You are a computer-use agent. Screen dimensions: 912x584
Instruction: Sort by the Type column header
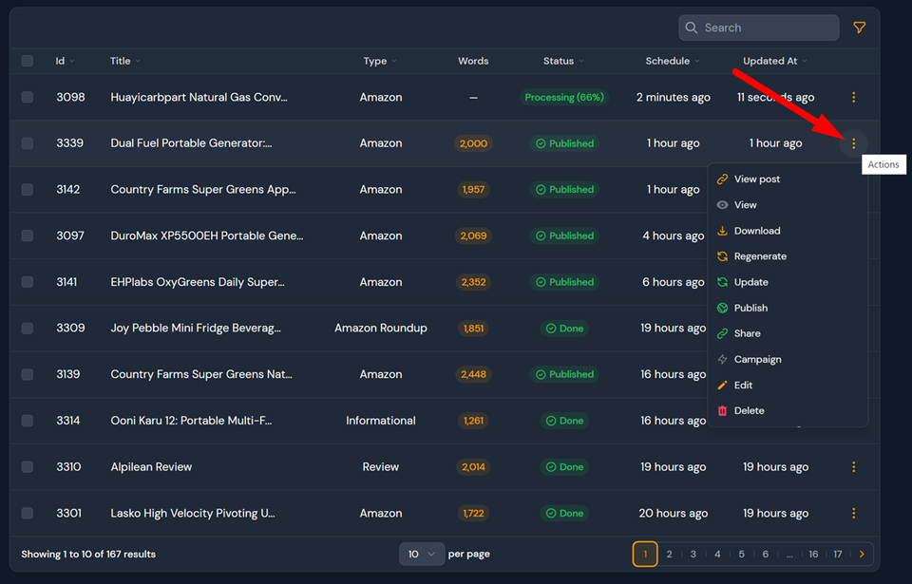[380, 61]
